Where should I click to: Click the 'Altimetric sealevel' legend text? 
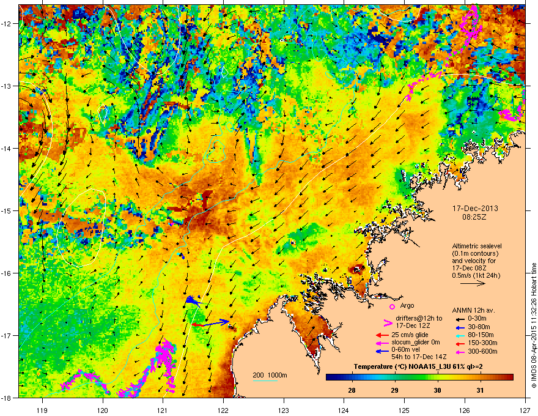click(477, 246)
